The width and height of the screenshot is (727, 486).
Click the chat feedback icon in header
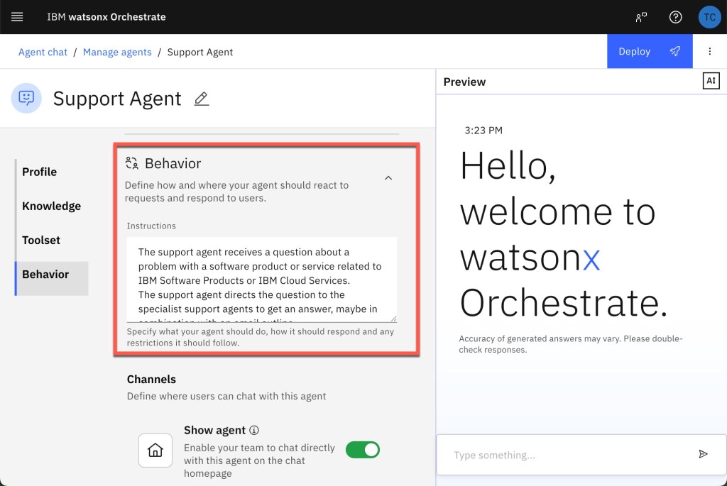point(642,17)
